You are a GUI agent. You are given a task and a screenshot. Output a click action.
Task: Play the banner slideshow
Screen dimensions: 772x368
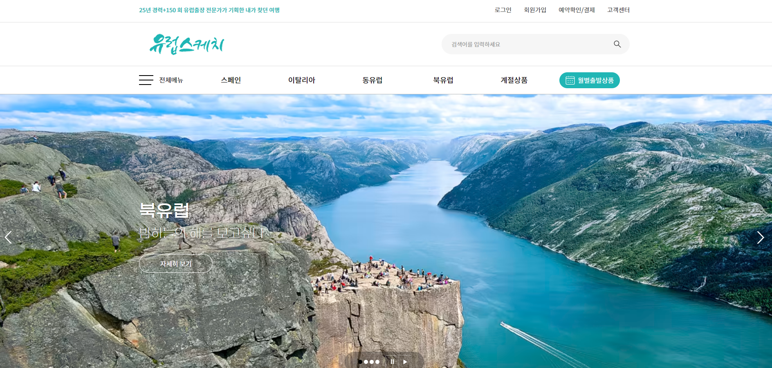click(x=405, y=362)
